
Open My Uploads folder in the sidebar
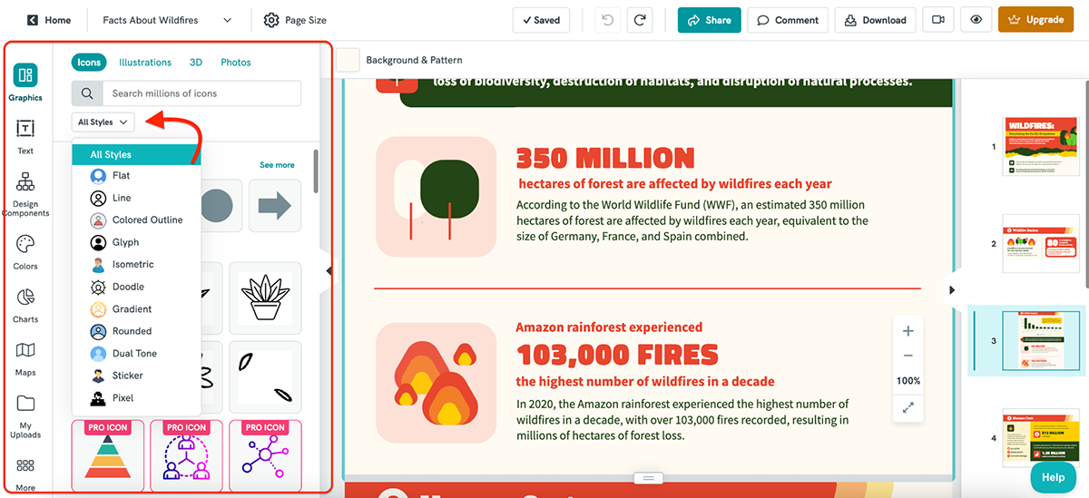25,416
